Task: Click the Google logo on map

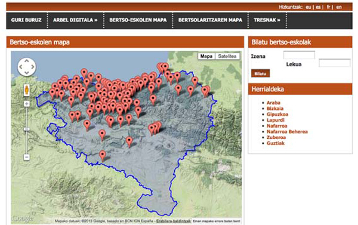Action: coord(23,218)
